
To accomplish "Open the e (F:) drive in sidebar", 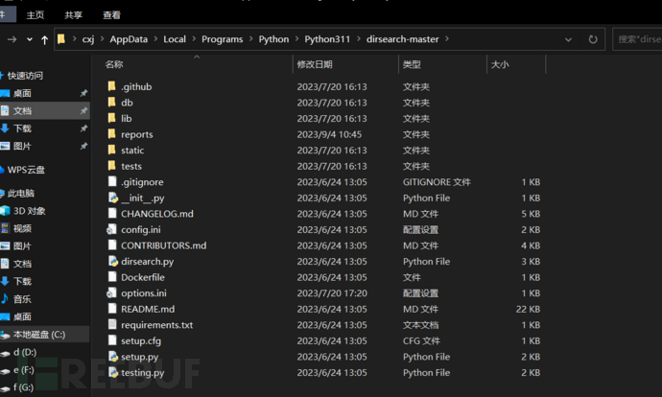I will click(24, 370).
